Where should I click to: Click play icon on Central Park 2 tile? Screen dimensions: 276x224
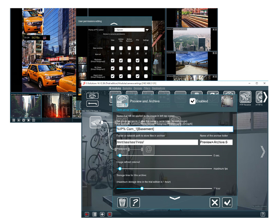pos(214,53)
